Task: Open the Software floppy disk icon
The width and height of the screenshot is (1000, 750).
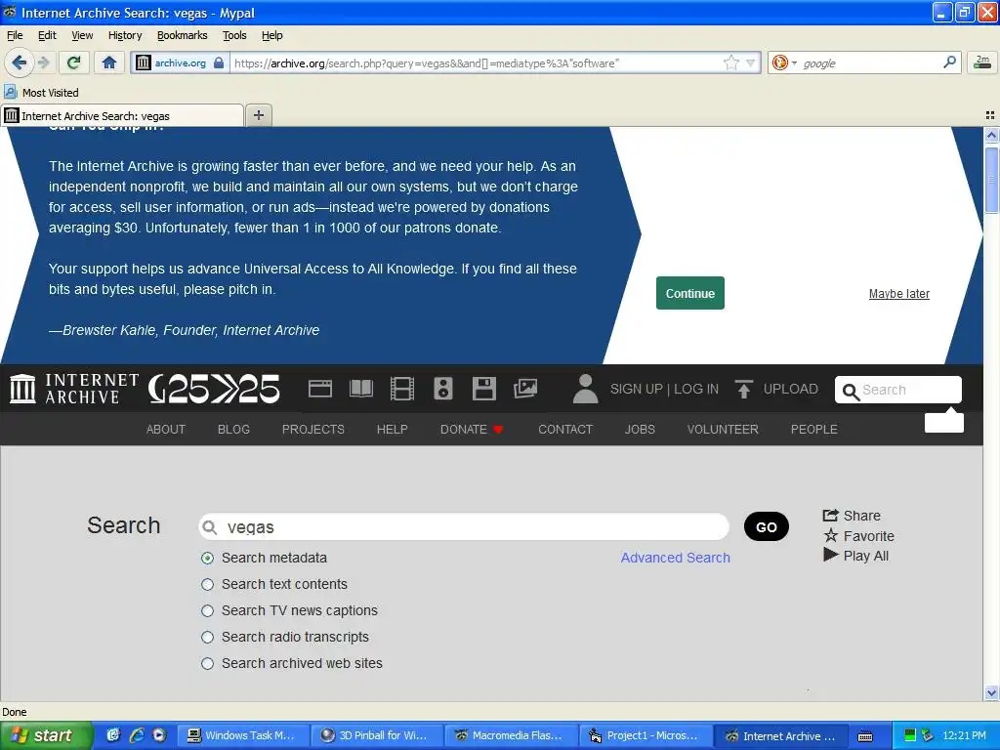Action: [484, 389]
